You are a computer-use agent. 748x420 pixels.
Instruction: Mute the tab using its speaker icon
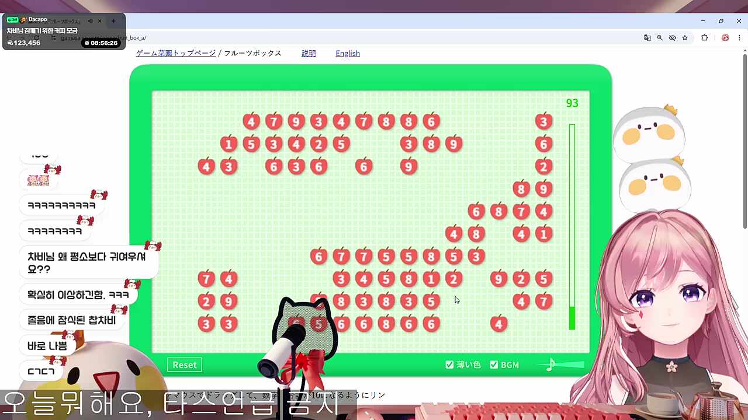click(90, 21)
